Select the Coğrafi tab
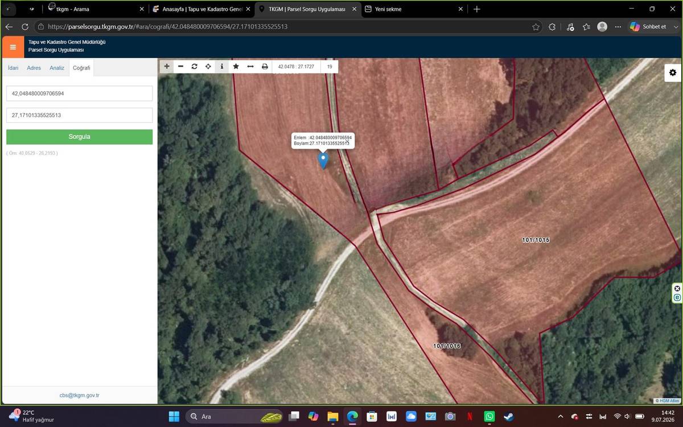 pos(81,68)
